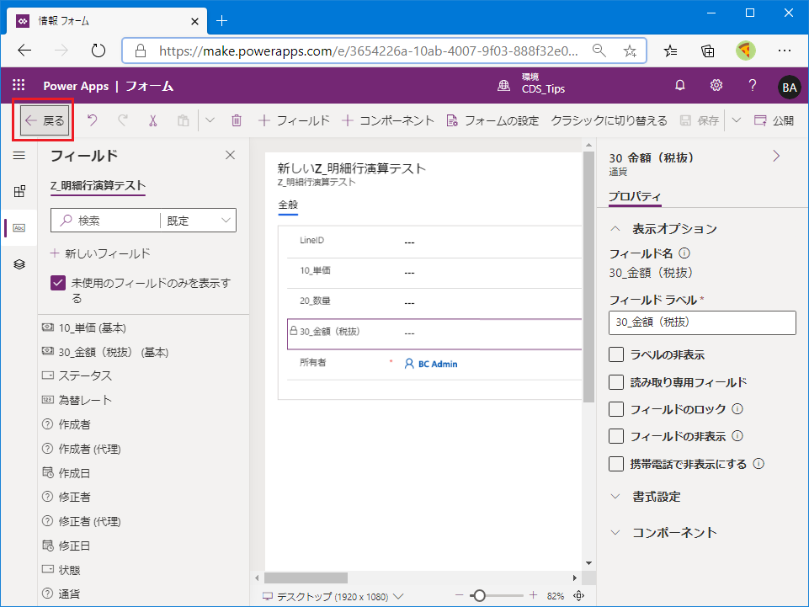Toggle the hamburger menu in left rail

pyautogui.click(x=19, y=155)
